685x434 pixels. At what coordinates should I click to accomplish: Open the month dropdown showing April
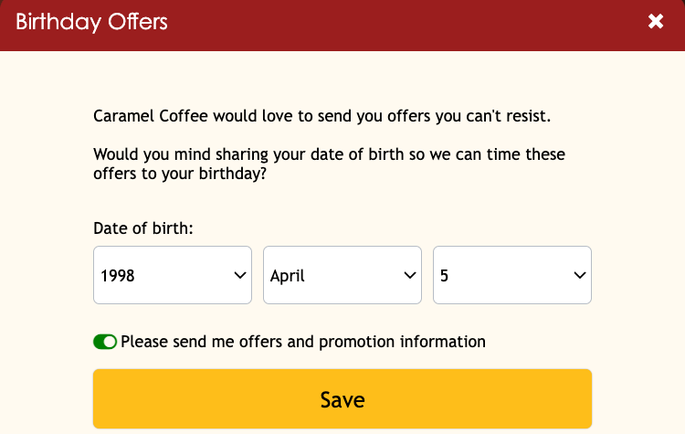pyautogui.click(x=342, y=275)
